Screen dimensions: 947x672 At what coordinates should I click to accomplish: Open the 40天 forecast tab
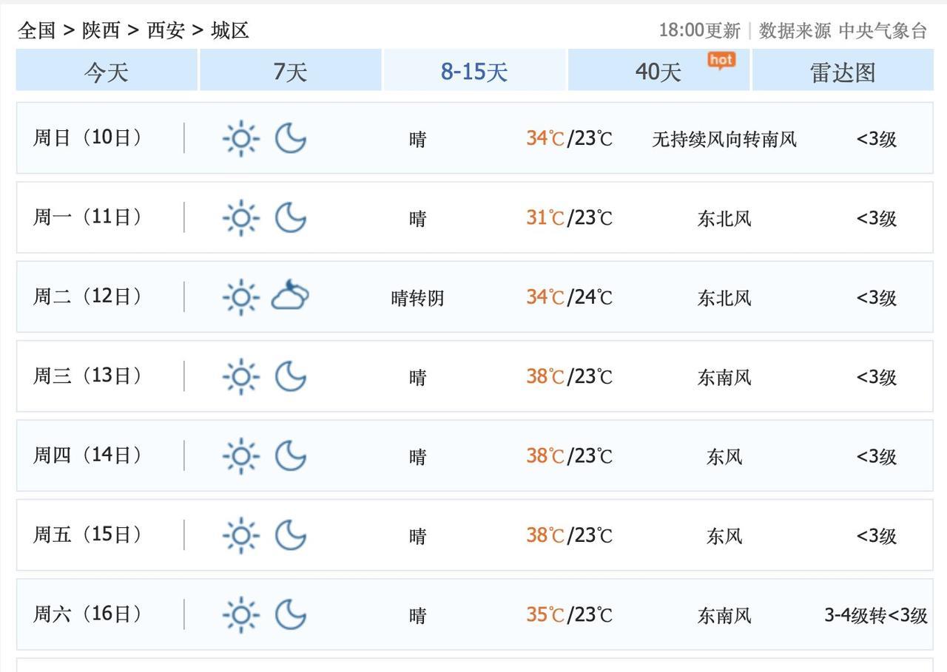click(658, 72)
